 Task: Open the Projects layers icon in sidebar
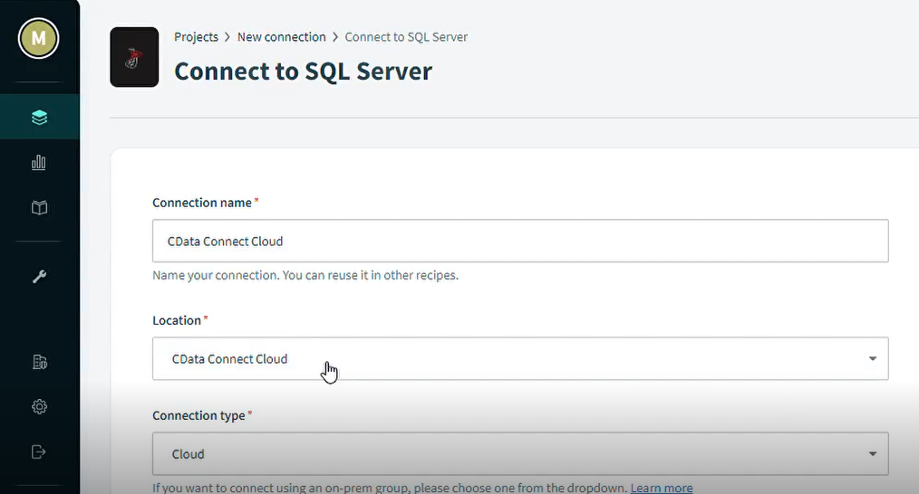[x=39, y=117]
